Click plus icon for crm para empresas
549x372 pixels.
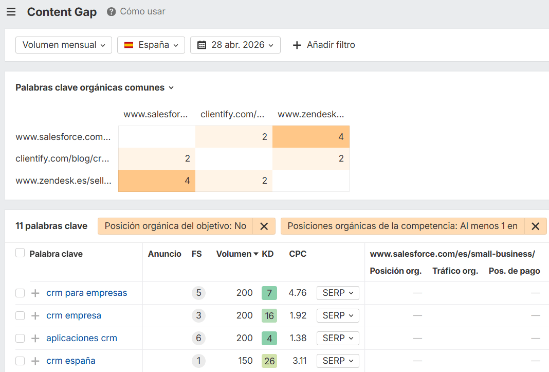pos(35,293)
